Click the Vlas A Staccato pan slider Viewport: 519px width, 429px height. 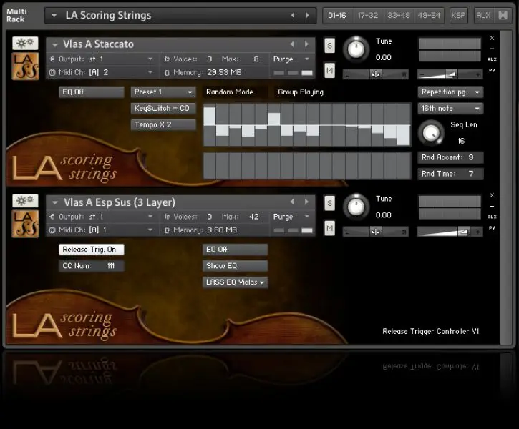pyautogui.click(x=376, y=74)
